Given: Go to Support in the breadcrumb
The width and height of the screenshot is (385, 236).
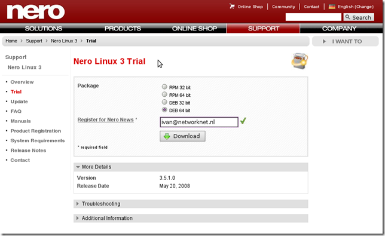Looking at the screenshot, I should [x=34, y=41].
